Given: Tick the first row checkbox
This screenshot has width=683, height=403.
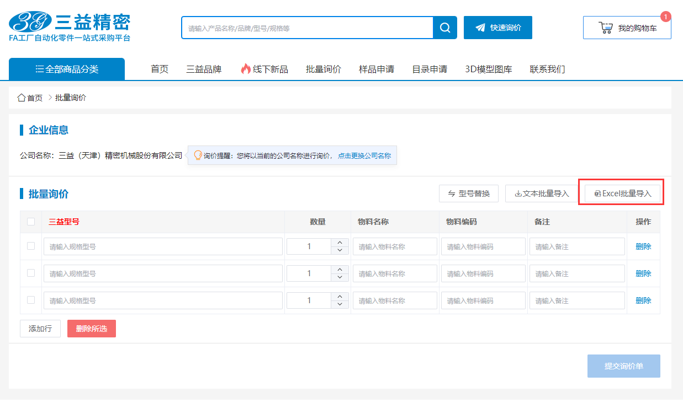Looking at the screenshot, I should point(31,246).
